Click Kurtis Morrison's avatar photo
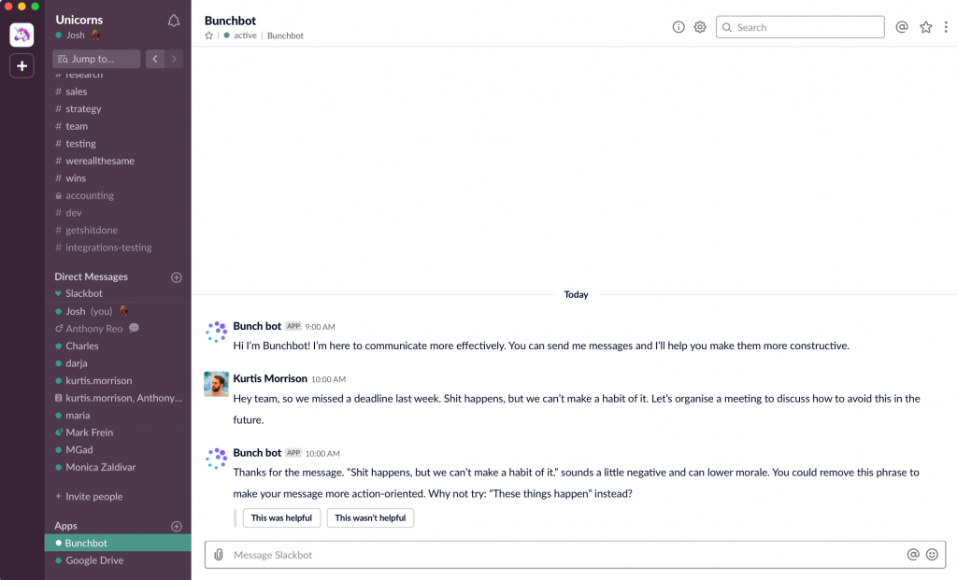 tap(216, 384)
